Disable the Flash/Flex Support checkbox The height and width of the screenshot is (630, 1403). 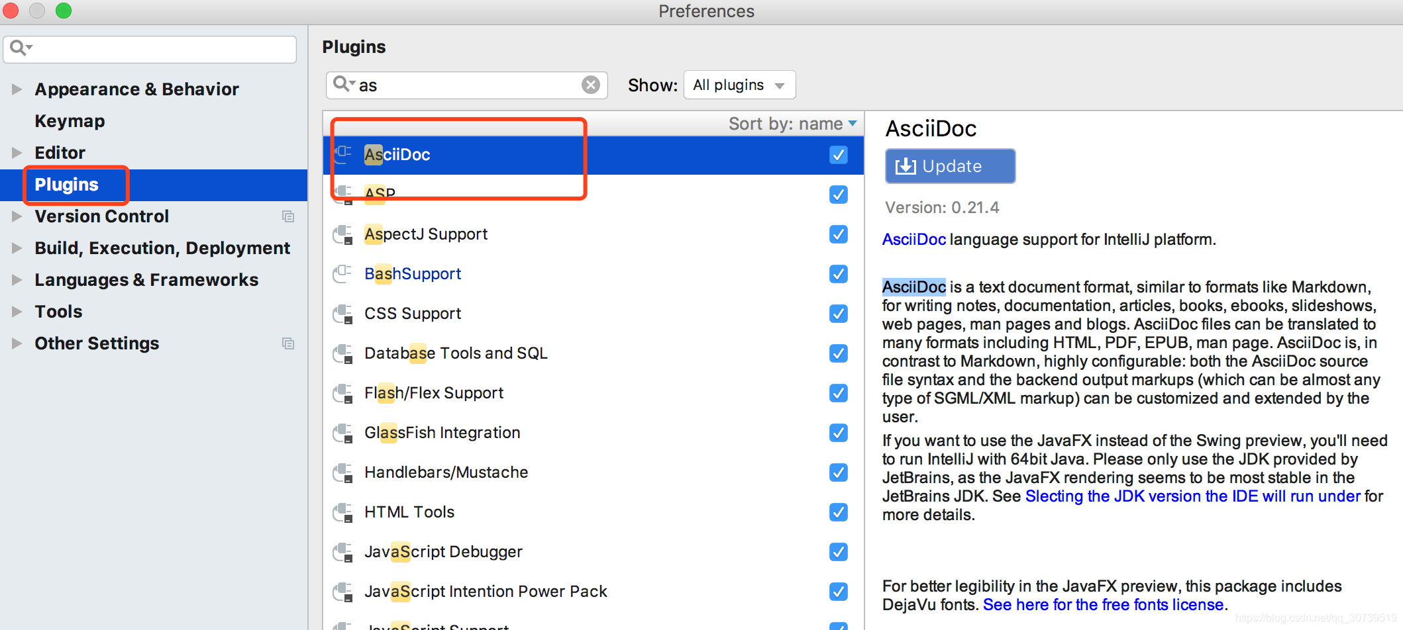(x=839, y=393)
